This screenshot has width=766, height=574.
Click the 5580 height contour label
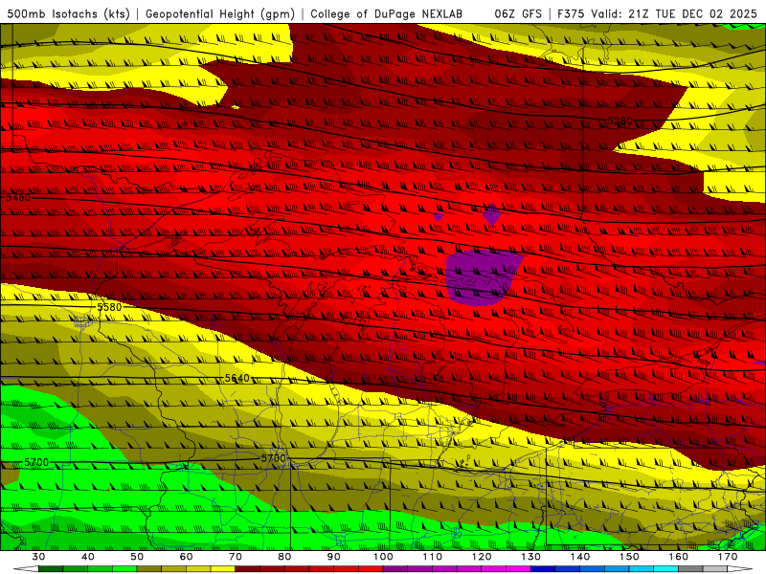[x=109, y=307]
